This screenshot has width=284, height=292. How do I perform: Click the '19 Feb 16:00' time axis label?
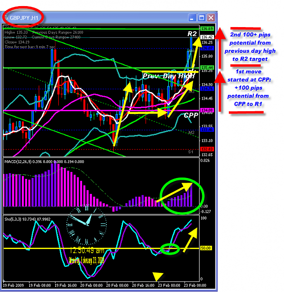click(x=66, y=285)
